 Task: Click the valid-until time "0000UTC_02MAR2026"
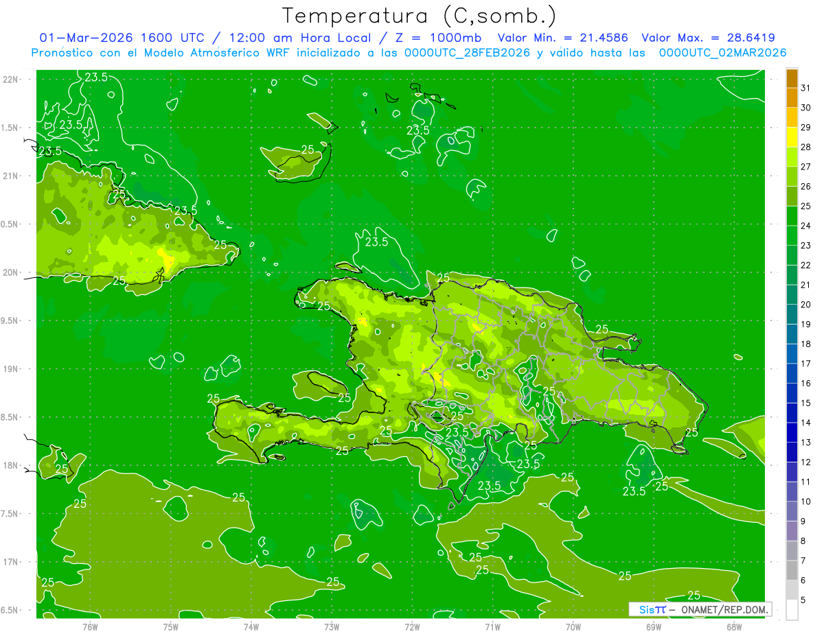pos(722,53)
